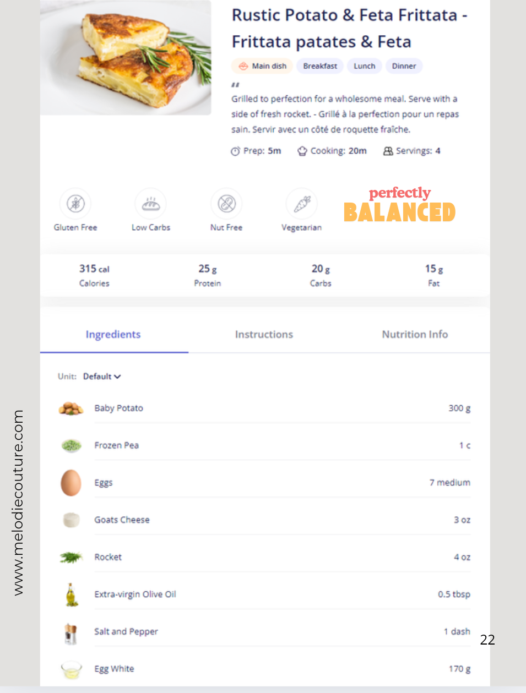
Task: Click the Perfectly Balanced logo
Action: point(399,205)
